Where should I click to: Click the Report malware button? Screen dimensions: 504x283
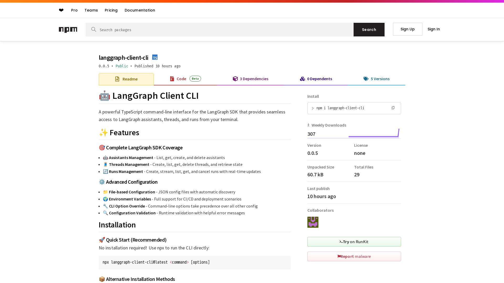tap(354, 257)
